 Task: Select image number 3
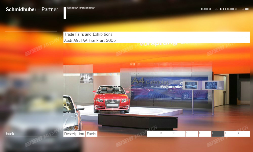tap(179, 134)
